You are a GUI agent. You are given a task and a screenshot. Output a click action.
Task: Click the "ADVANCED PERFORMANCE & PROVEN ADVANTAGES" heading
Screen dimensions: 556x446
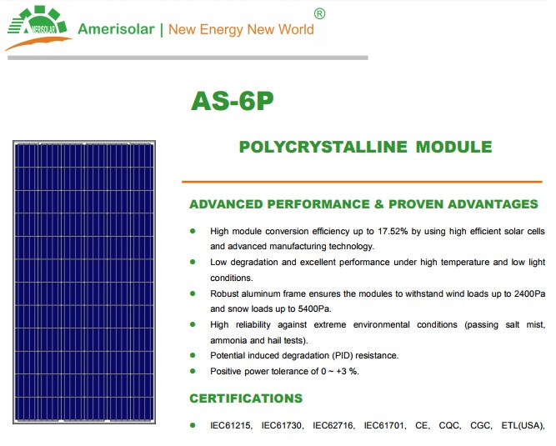363,204
